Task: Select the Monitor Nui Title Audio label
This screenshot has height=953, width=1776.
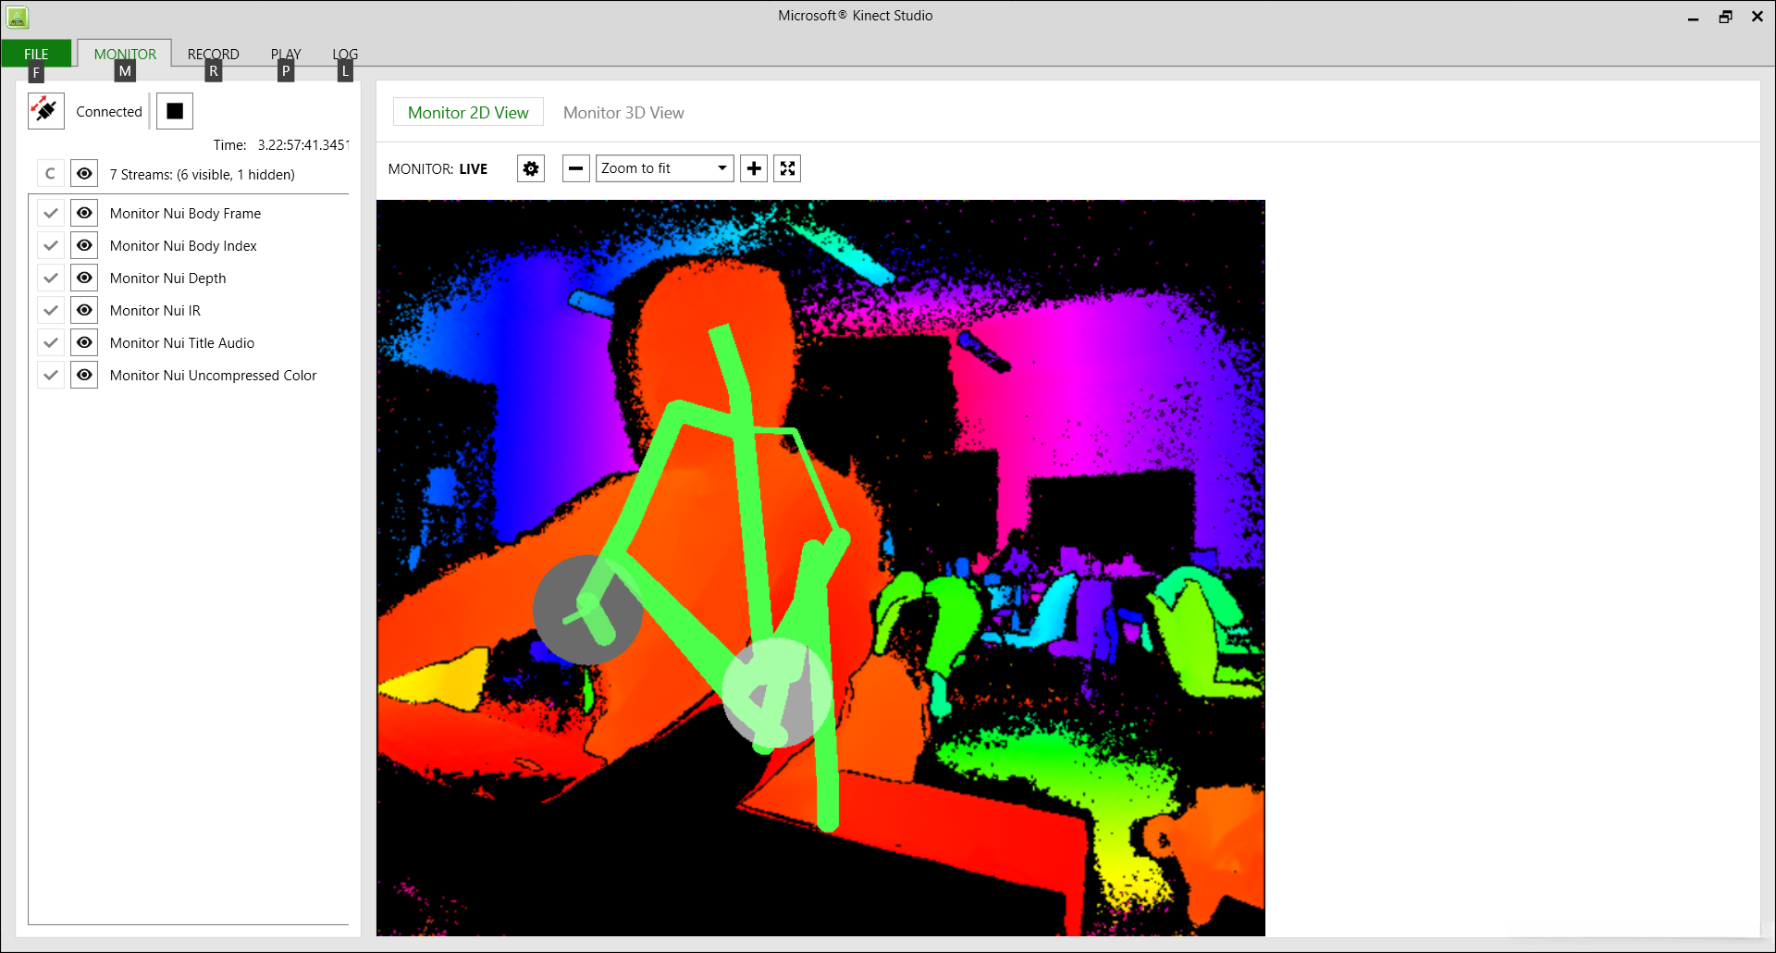Action: [x=182, y=343]
